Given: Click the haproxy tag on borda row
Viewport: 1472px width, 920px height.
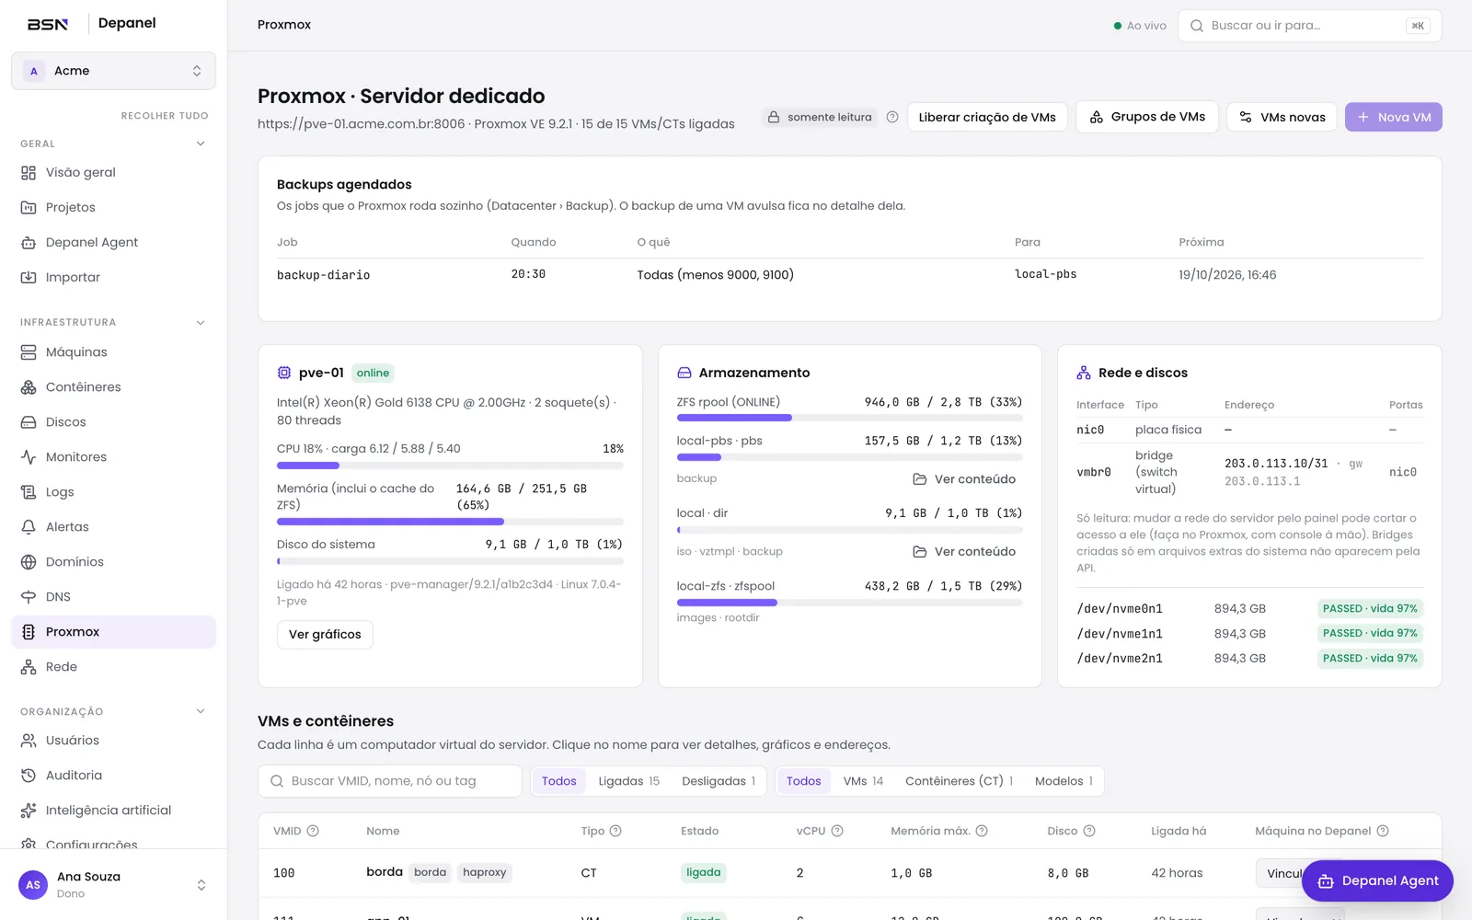Looking at the screenshot, I should (485, 872).
